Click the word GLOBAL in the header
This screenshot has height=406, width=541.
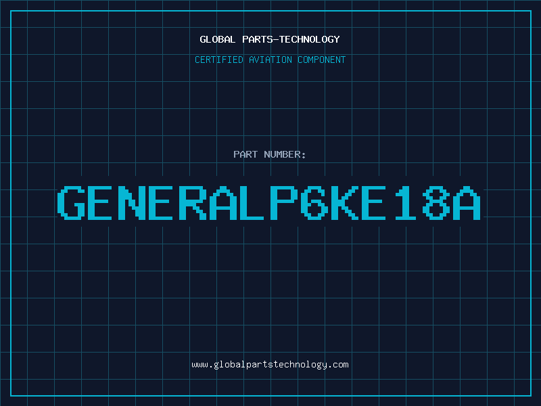pyautogui.click(x=217, y=39)
